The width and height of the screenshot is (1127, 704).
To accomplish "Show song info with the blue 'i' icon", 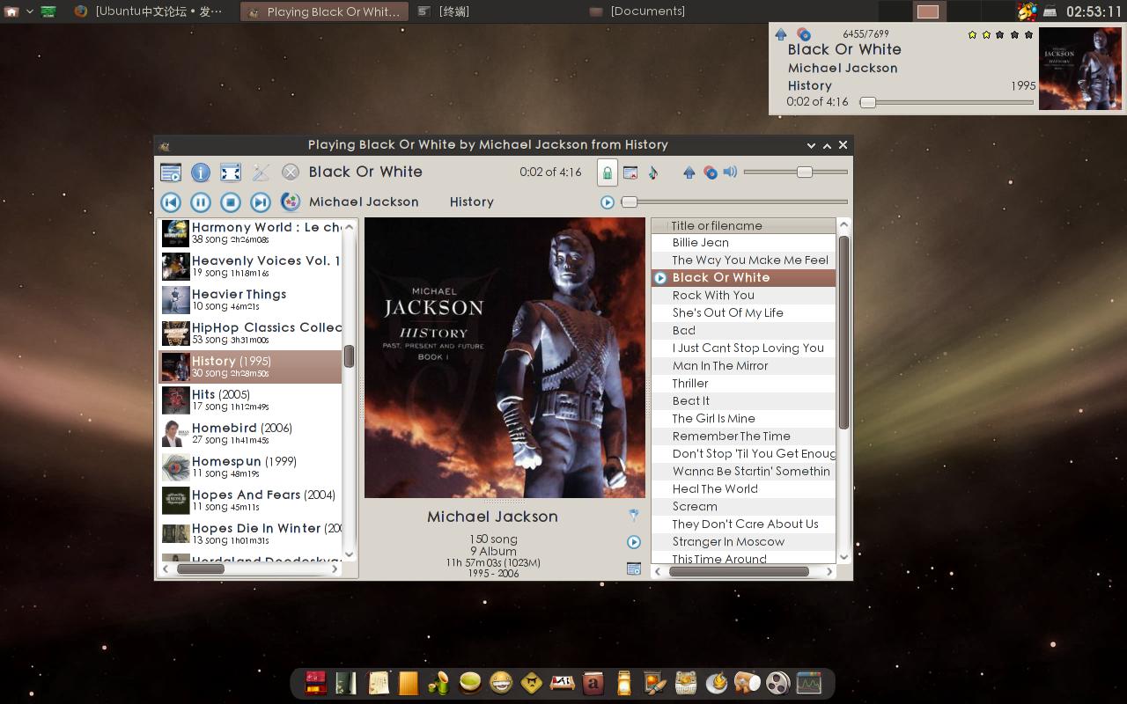I will tap(201, 172).
